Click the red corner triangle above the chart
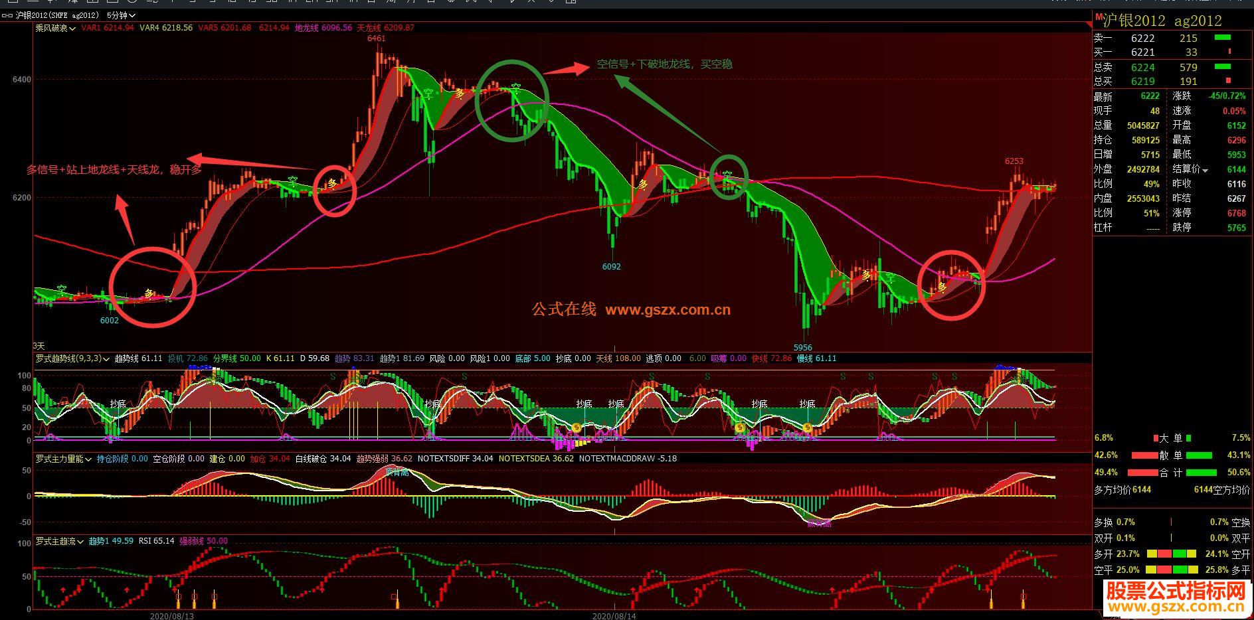1254x620 pixels. [1089, 25]
